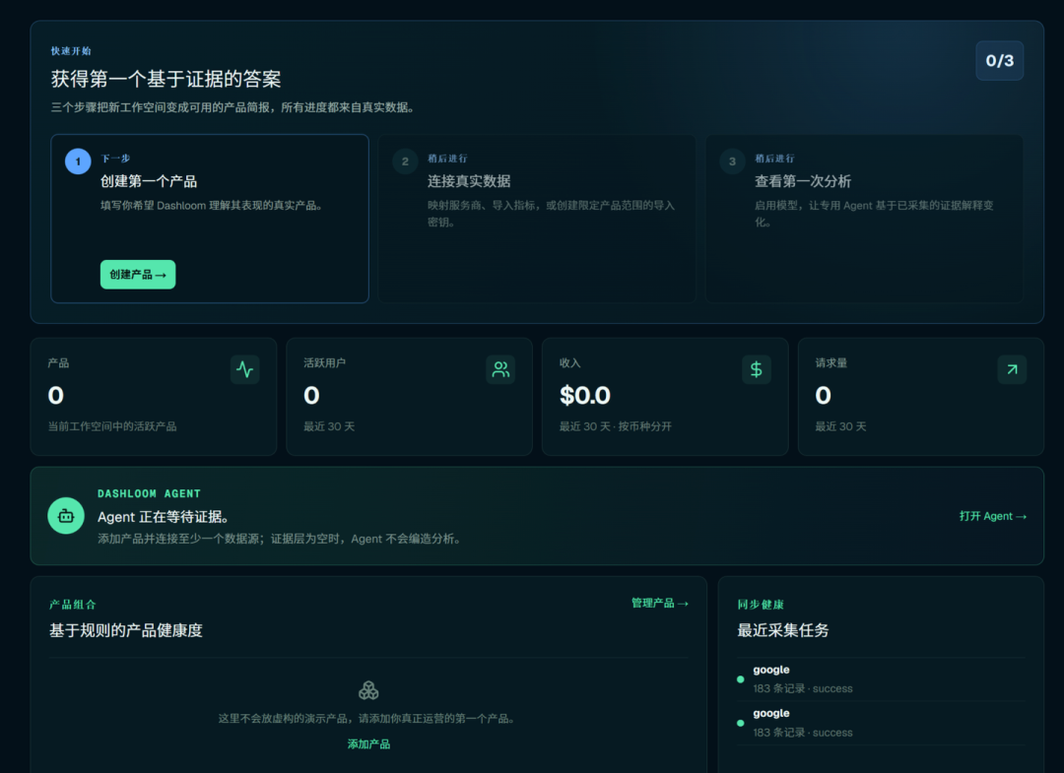Click the 创建产品 button
1064x773 pixels.
(138, 275)
